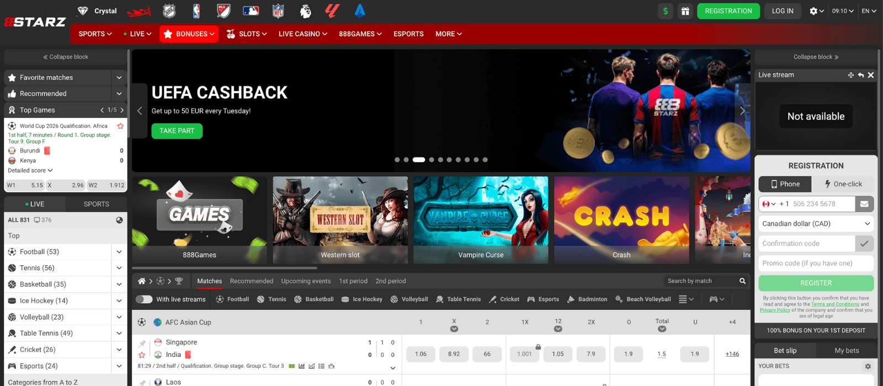
Task: Expand Detailed score for Burundi vs Kenya
Action: tap(30, 170)
